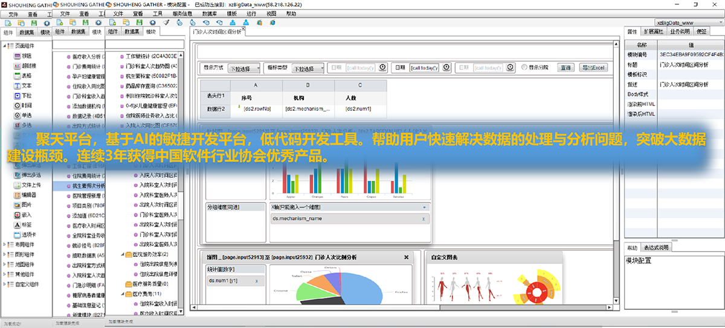The width and height of the screenshot is (725, 328).
Task: Click the 标题 value 门诊人次时间区间分析
Action: coord(681,64)
